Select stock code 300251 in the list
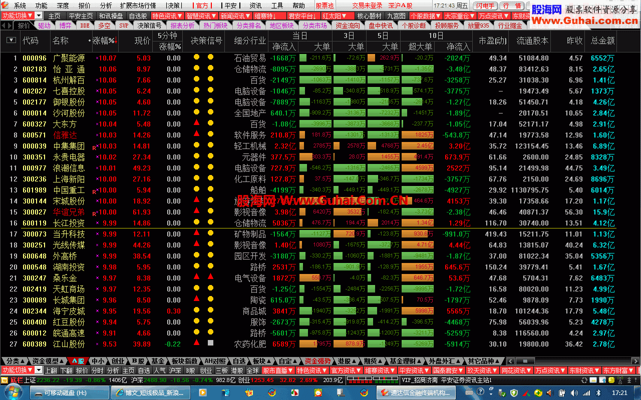641x400 pixels. pyautogui.click(x=35, y=245)
